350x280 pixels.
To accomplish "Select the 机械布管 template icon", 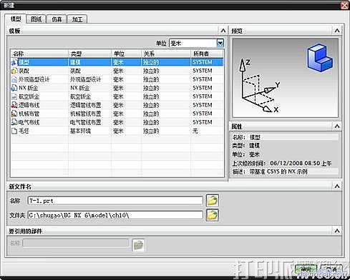I will point(14,114).
